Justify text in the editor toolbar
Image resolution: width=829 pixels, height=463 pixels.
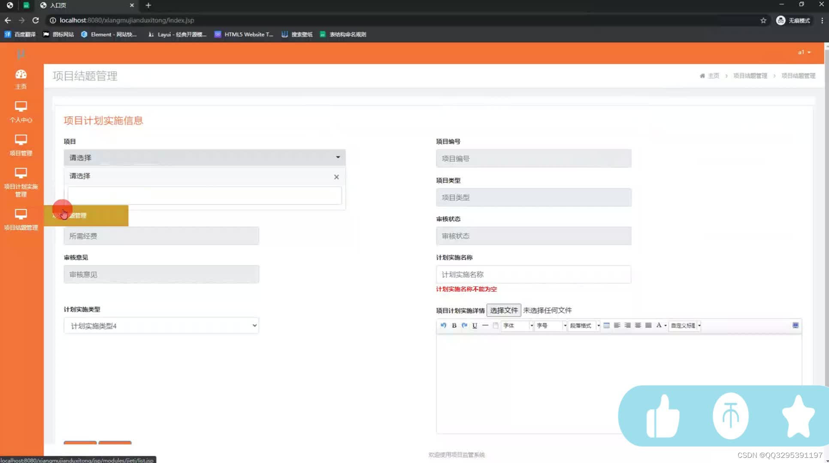coord(648,325)
